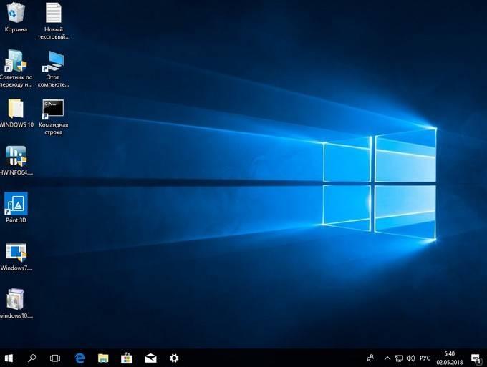Click the label Корзина
487x367 pixels.
16,29
